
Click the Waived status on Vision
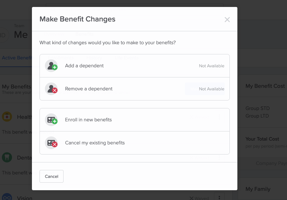(x=199, y=198)
